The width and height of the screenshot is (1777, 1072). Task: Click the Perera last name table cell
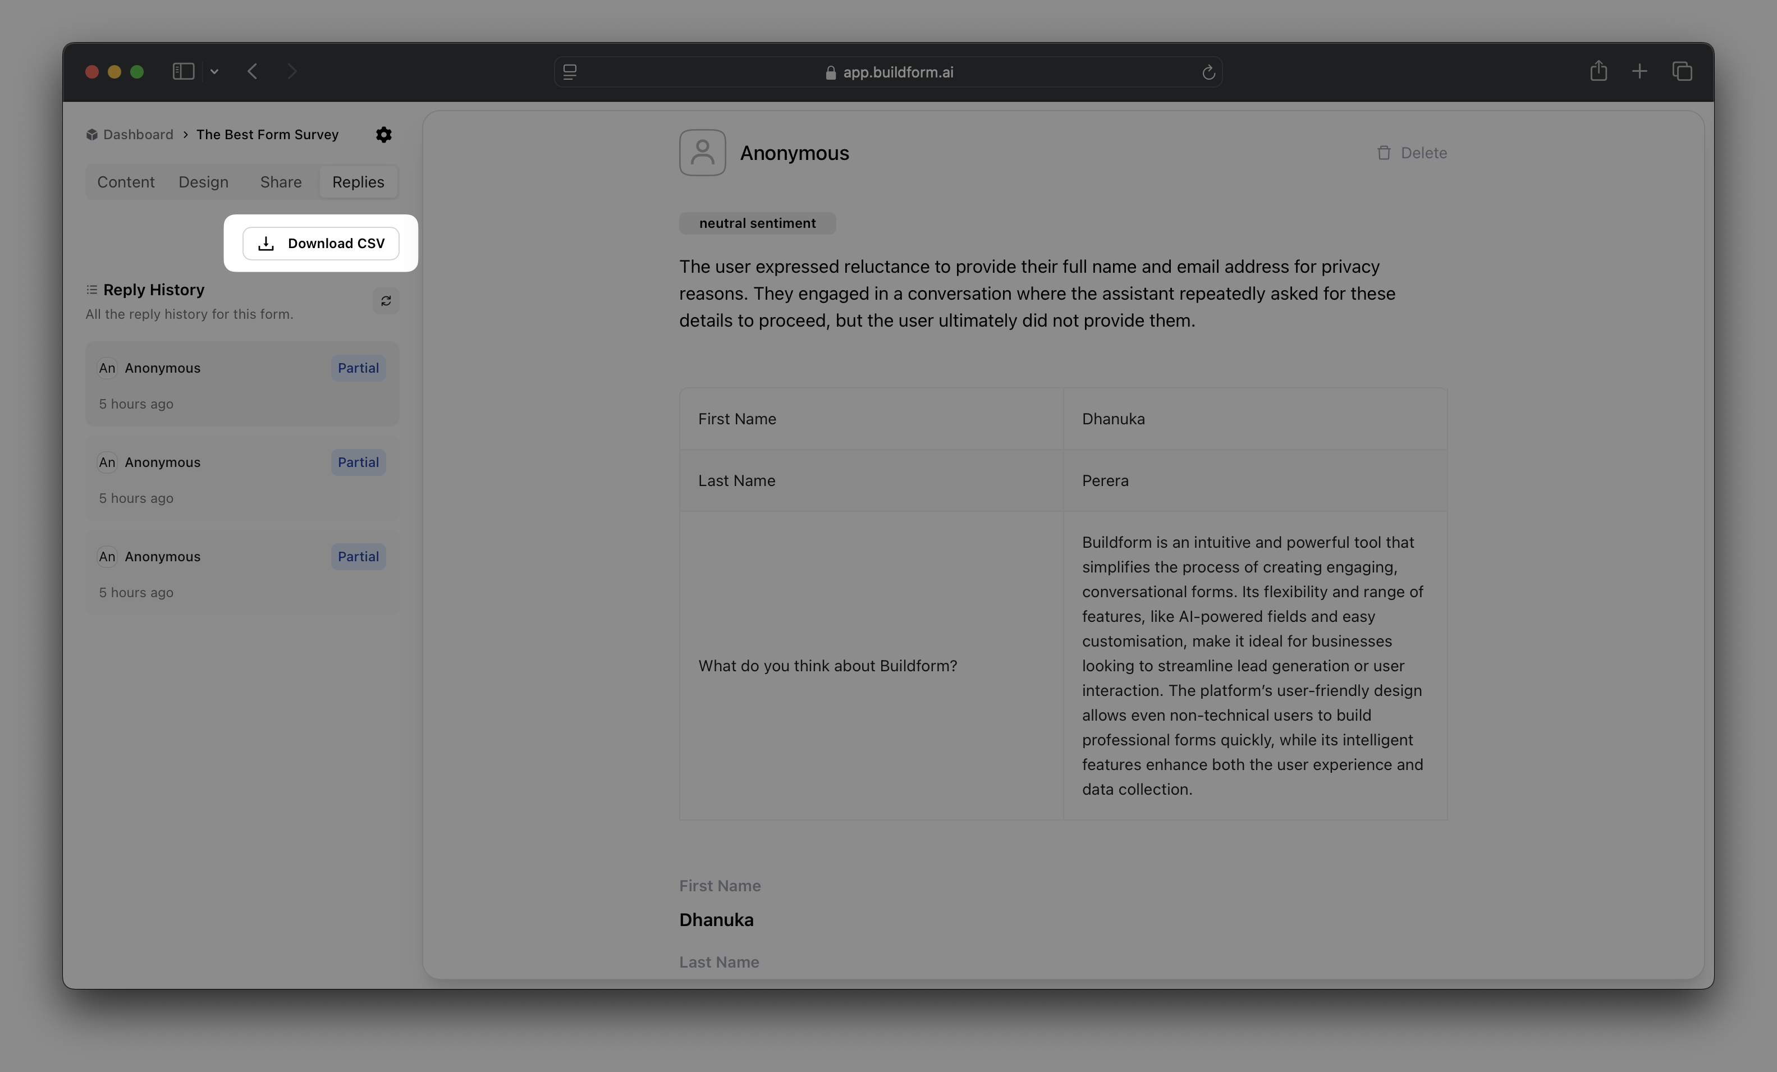1255,480
